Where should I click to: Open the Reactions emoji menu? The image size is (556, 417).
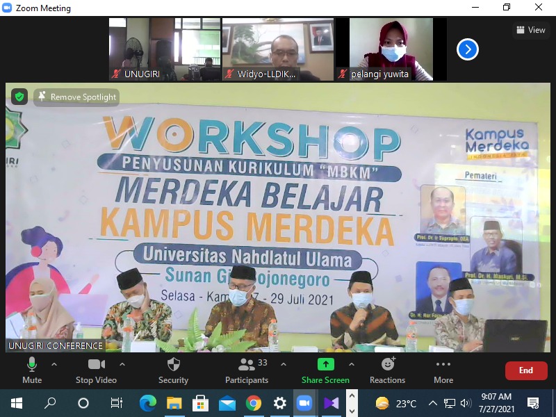pos(388,371)
